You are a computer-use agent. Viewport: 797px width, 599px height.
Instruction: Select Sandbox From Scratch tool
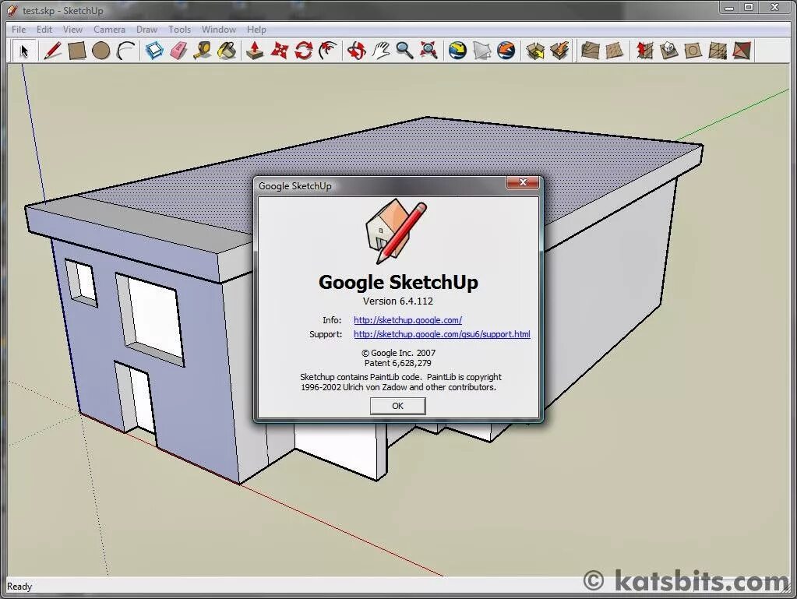click(x=615, y=51)
